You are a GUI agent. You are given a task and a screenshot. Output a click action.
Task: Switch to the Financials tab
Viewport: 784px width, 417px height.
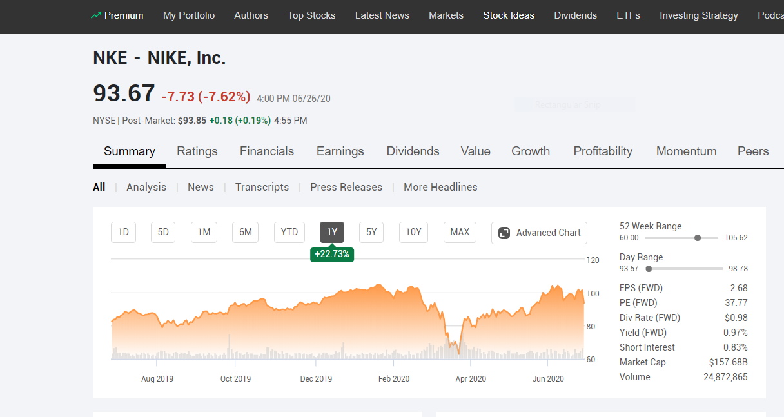coord(267,151)
